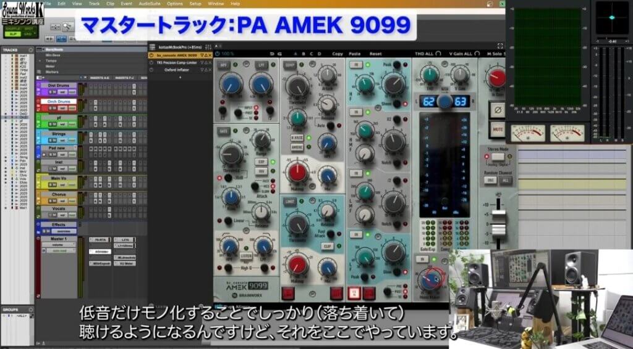
Task: Click the redo arrow in plugin toolbar
Action: click(x=279, y=54)
